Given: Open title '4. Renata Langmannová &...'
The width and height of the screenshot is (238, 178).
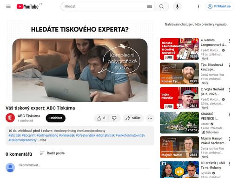Looking at the screenshot, I should [x=213, y=43].
